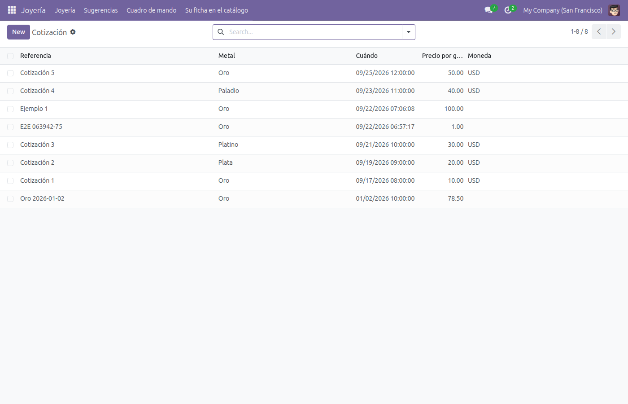628x404 pixels.
Task: Click the 01/02/2026 10:00:00 date cell
Action: [x=385, y=198]
